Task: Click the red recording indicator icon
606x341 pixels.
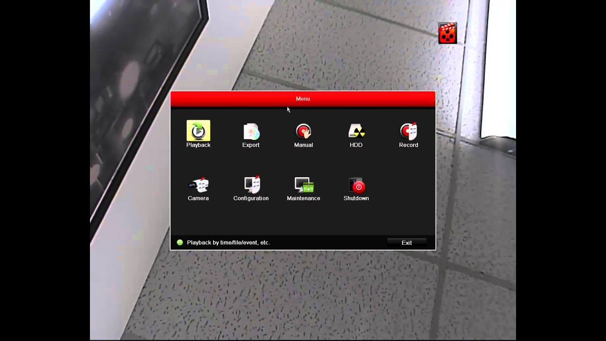Action: pyautogui.click(x=447, y=33)
